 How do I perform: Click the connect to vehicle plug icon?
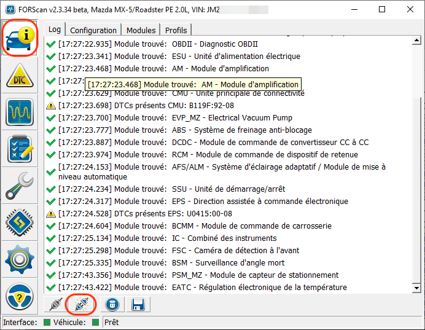(81, 304)
